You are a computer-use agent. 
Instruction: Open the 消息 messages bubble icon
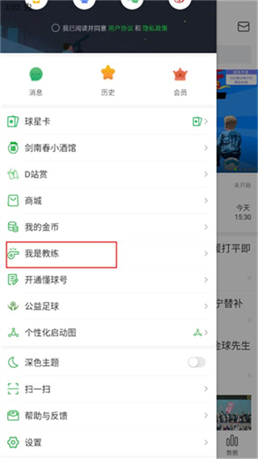click(36, 74)
